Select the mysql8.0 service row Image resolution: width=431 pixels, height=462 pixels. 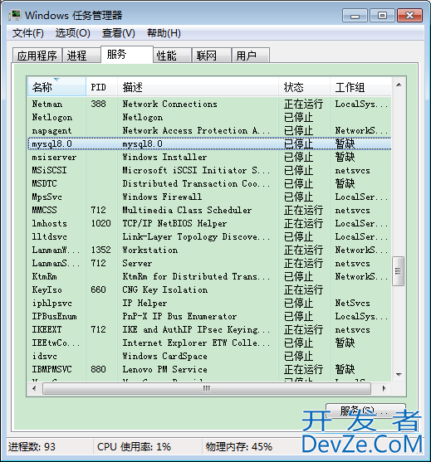coord(209,143)
